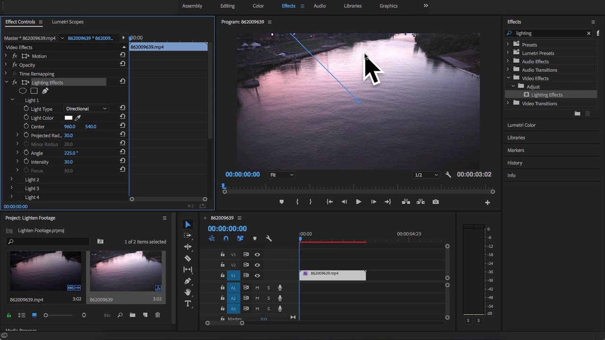Open the Fit zoom level dropdown
The image size is (605, 340).
click(282, 175)
